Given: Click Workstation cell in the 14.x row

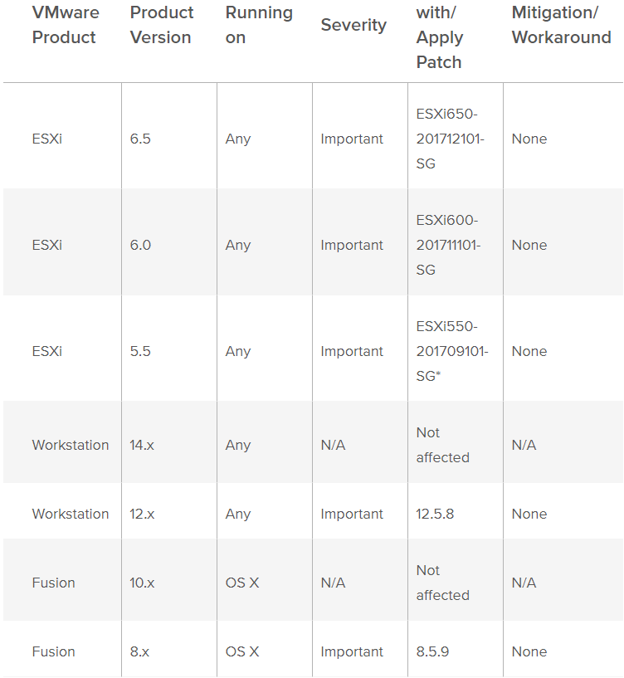Looking at the screenshot, I should tap(71, 445).
